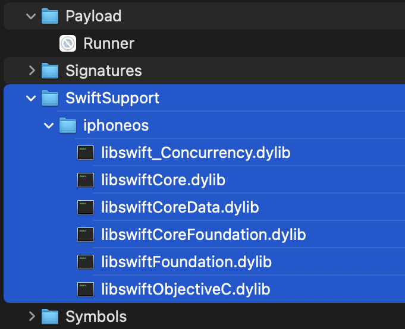Screen dimensions: 405x329
Task: Collapse the Payload folder
Action: coord(31,17)
